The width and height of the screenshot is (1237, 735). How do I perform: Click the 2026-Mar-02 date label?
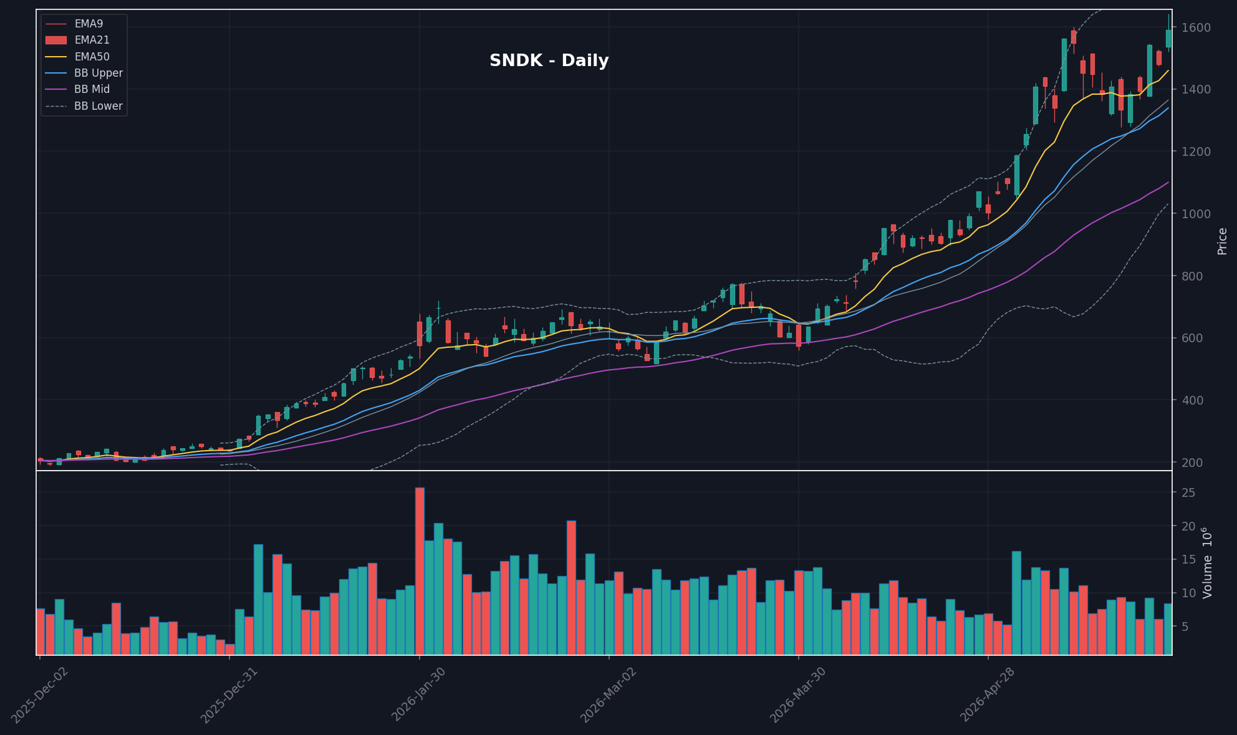tap(609, 694)
